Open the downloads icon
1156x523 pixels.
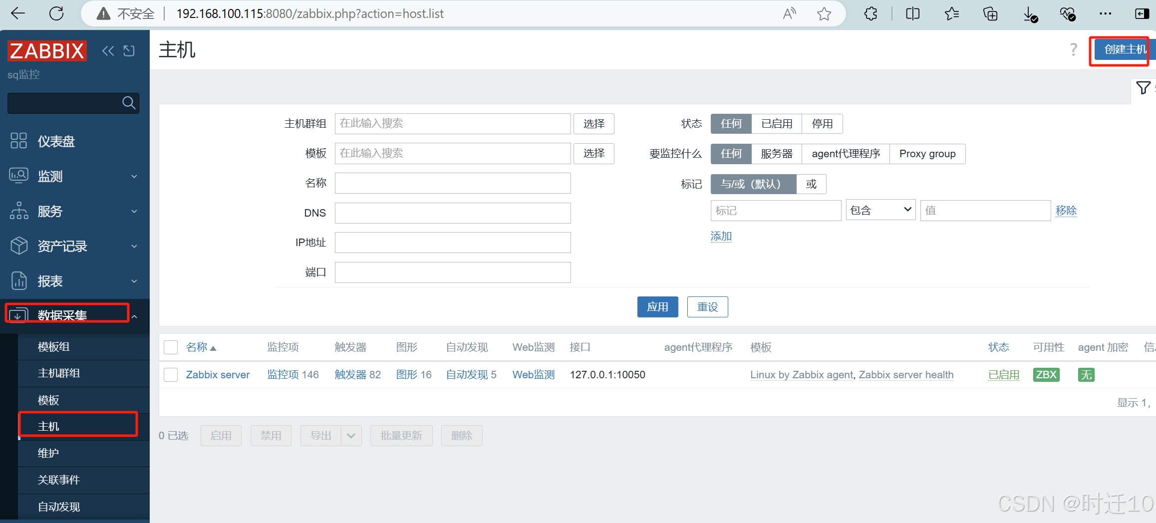pos(1030,14)
